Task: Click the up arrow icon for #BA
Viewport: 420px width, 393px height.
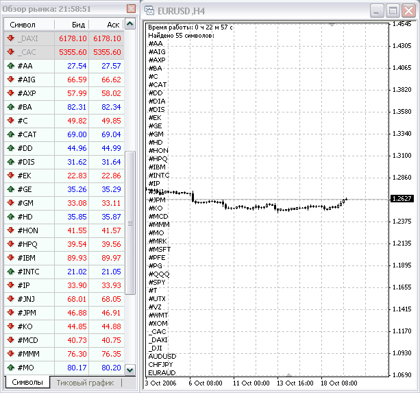Action: [x=11, y=107]
